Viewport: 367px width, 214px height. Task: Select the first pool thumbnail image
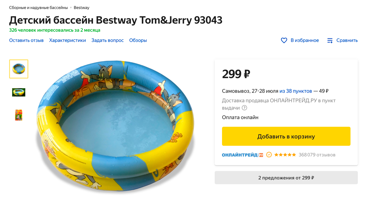19,69
